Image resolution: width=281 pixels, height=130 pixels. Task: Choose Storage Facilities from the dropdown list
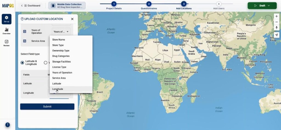[71, 62]
